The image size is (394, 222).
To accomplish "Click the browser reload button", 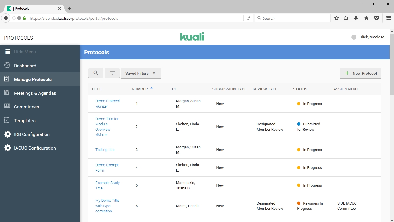I will pyautogui.click(x=248, y=18).
